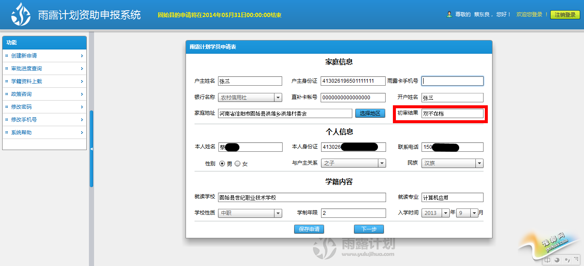584x266 pixels.
Task: Click the arrow icon beside 创建新申请
Action: tap(82, 56)
